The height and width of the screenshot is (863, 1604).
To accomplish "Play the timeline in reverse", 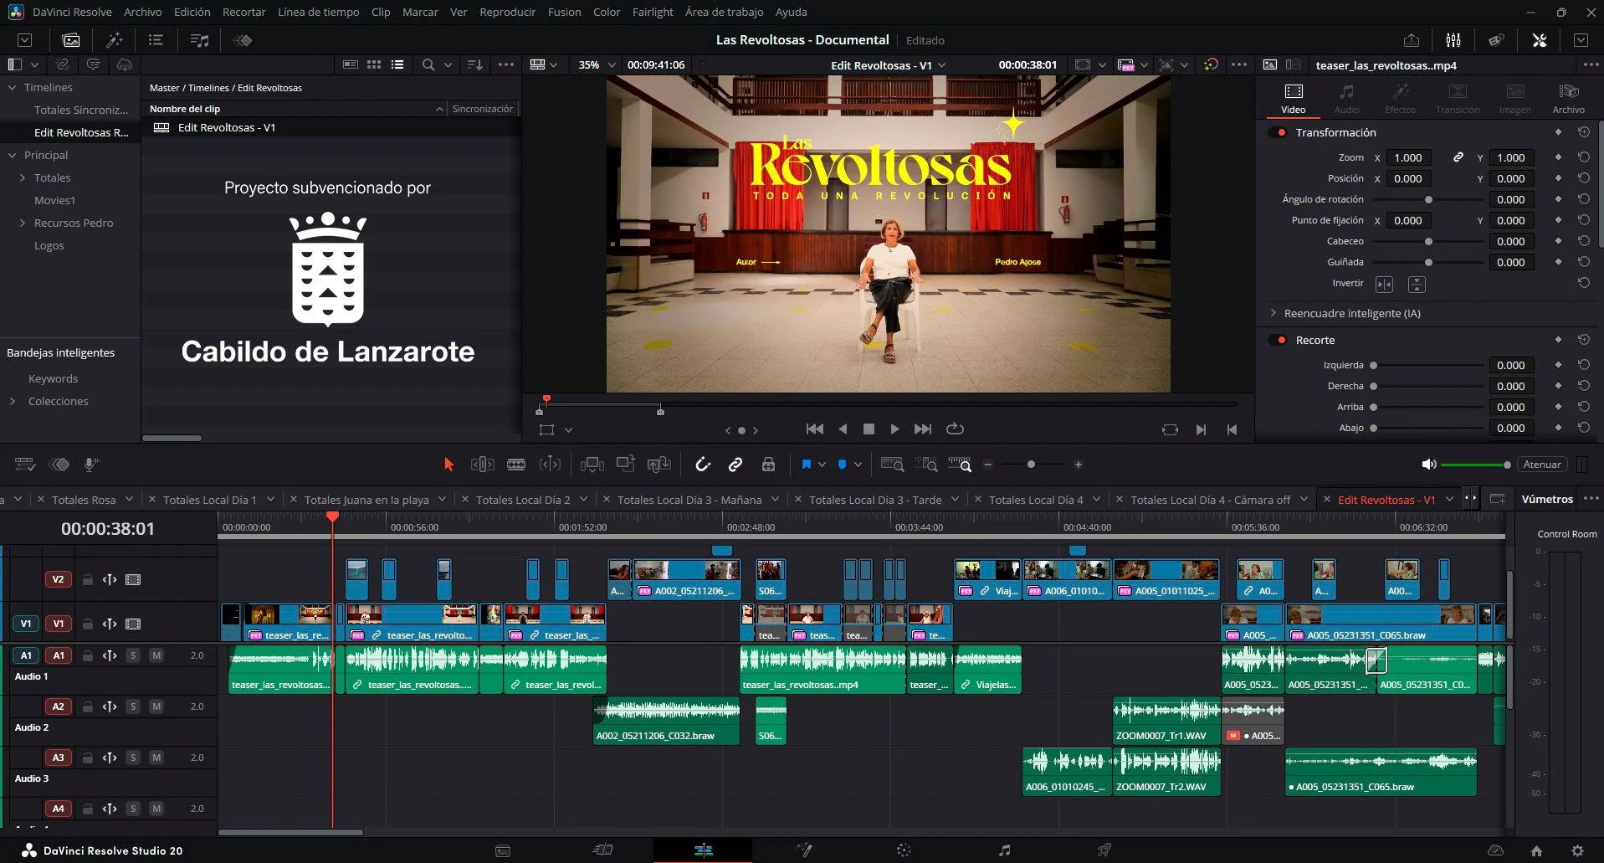I will (x=843, y=429).
